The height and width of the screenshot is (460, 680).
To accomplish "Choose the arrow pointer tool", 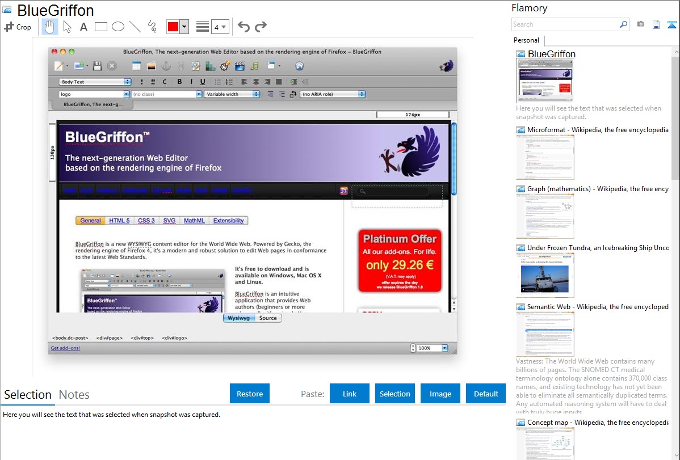I will pos(67,27).
